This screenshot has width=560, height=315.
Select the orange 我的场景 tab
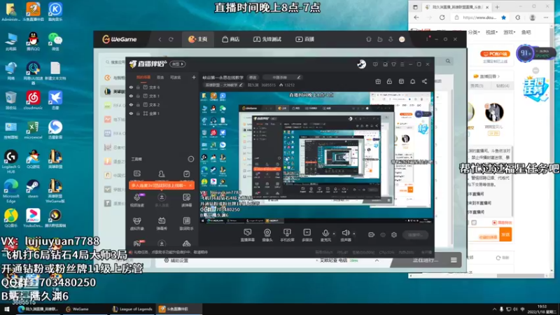tap(143, 78)
